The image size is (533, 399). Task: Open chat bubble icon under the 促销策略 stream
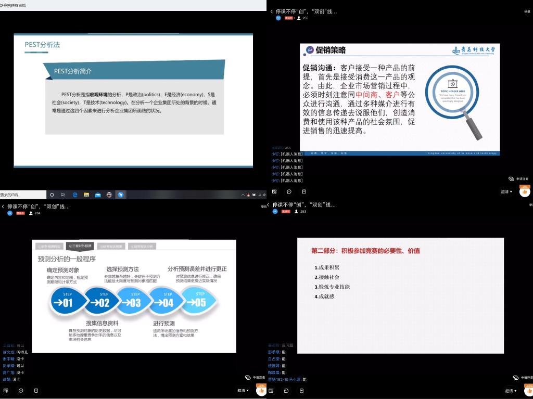click(x=289, y=191)
